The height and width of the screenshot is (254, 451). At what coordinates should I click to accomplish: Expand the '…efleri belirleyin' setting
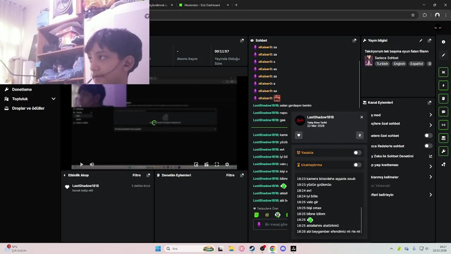click(431, 195)
